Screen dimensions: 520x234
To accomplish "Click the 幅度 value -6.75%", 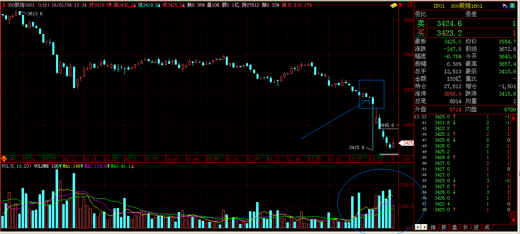I will pos(452,56).
